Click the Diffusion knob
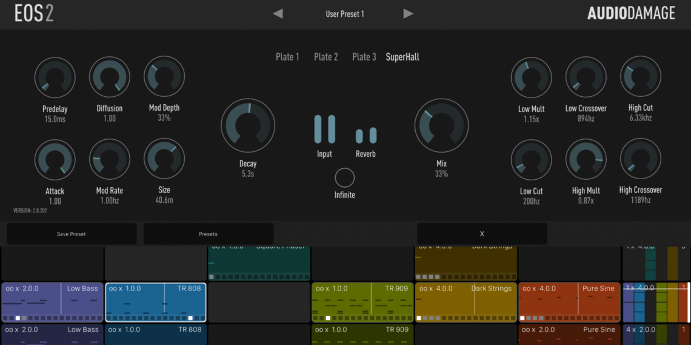 tap(110, 77)
